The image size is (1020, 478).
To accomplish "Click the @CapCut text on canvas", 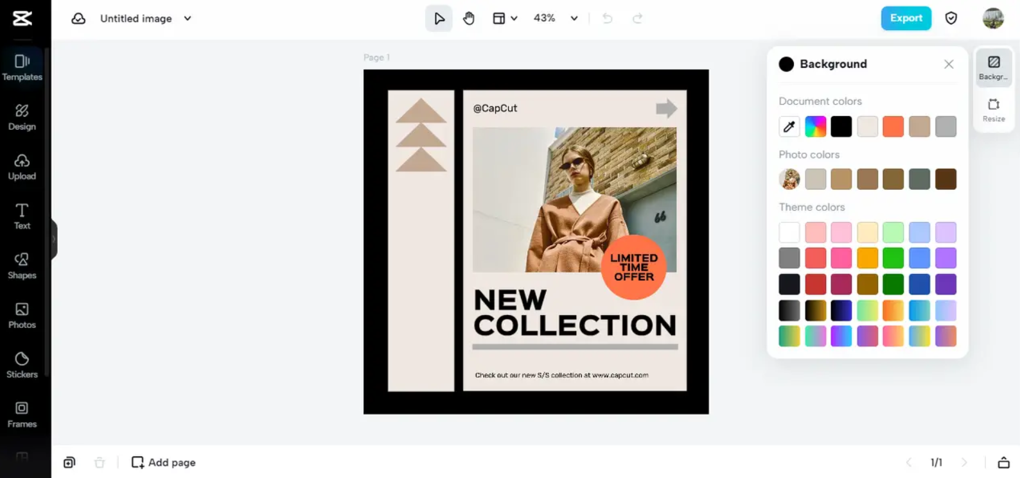I will click(495, 108).
